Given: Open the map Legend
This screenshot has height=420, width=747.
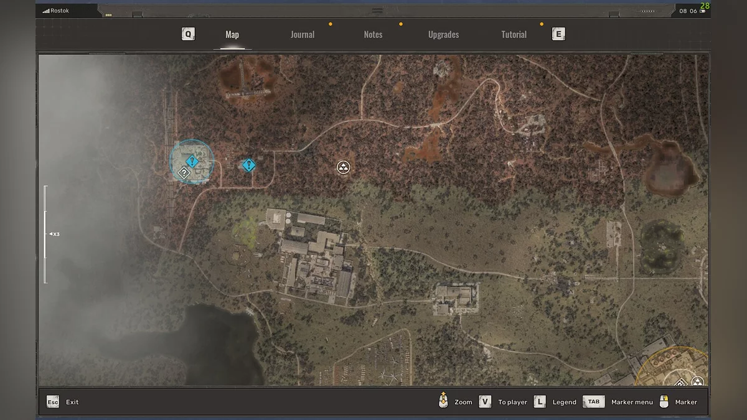Looking at the screenshot, I should [x=564, y=402].
